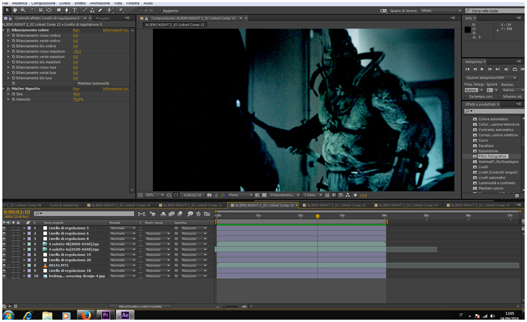The width and height of the screenshot is (527, 322).
Task: Toggle the Schermo int. checkbox
Action: click(x=500, y=96)
